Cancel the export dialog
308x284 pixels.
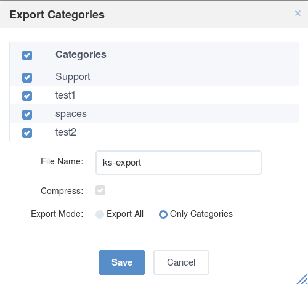click(181, 262)
